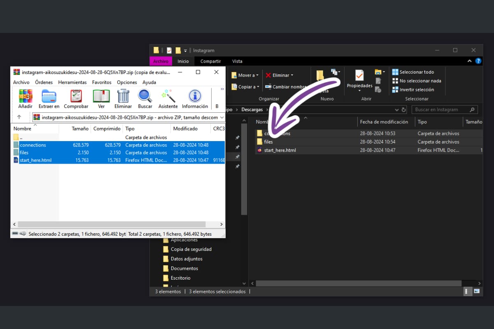Select the parent ".." row in WinRAR
Image resolution: width=494 pixels, height=329 pixels.
[x=118, y=137]
